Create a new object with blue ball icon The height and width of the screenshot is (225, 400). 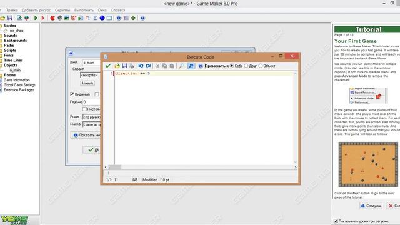(102, 18)
